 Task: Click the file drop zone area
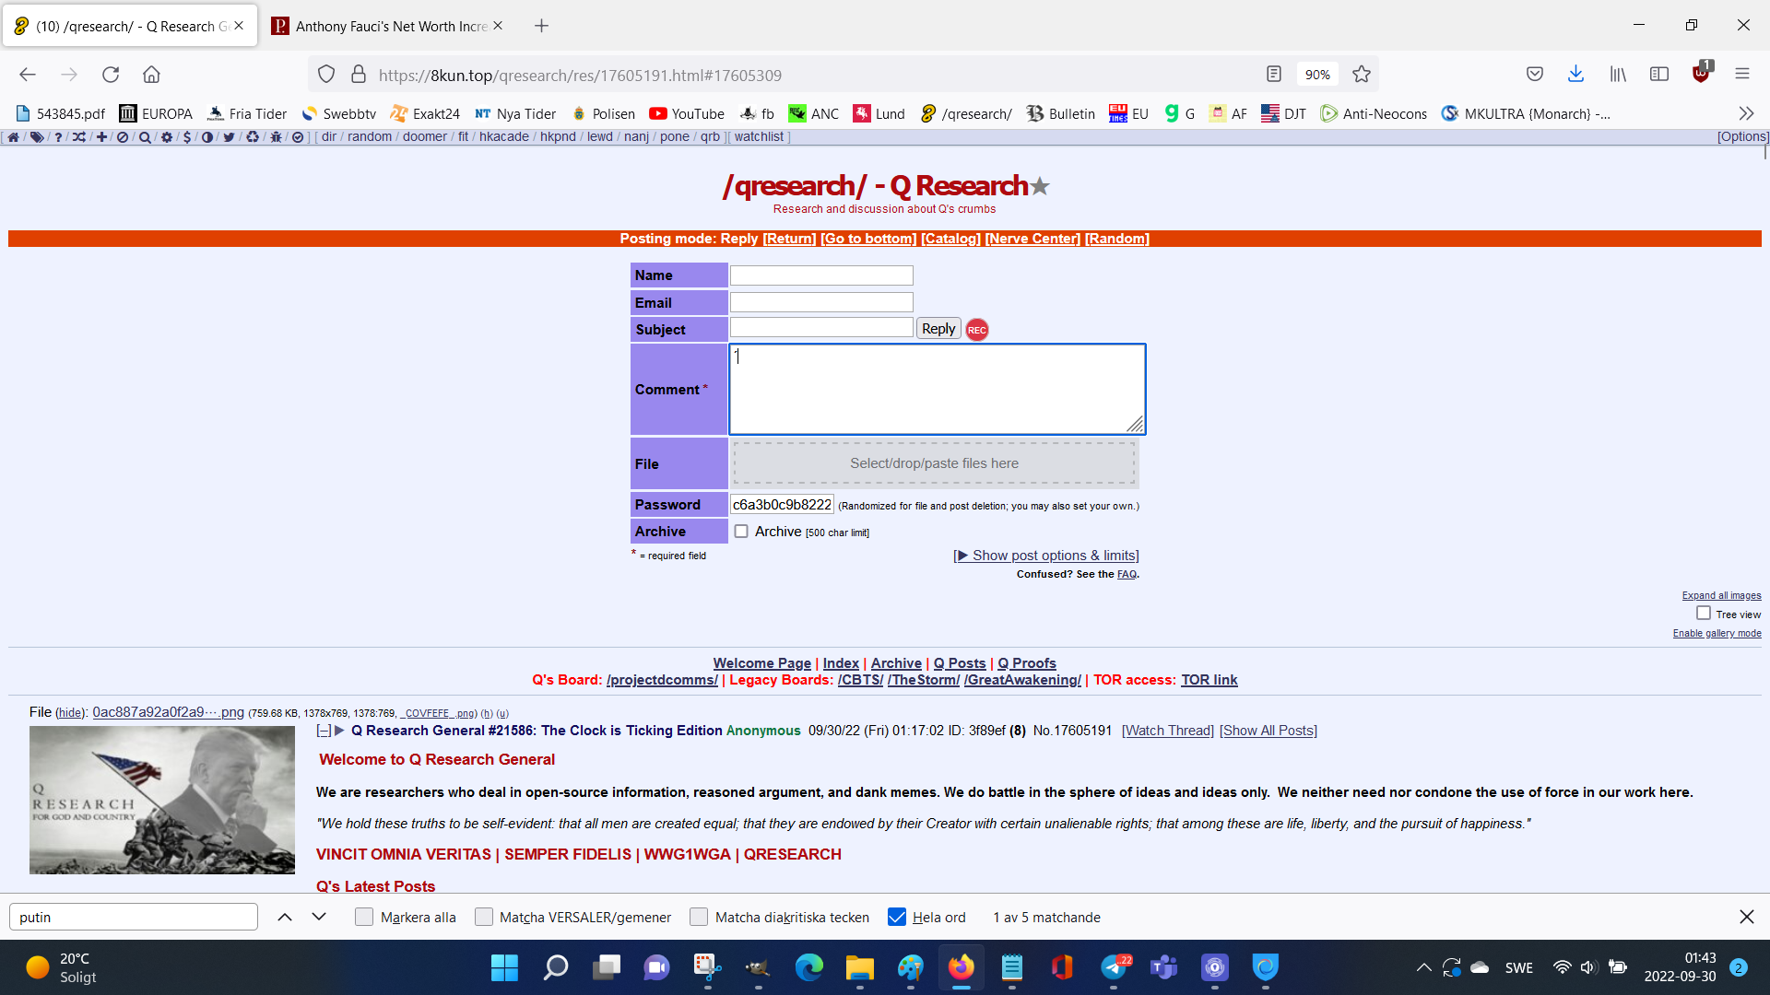pos(935,463)
